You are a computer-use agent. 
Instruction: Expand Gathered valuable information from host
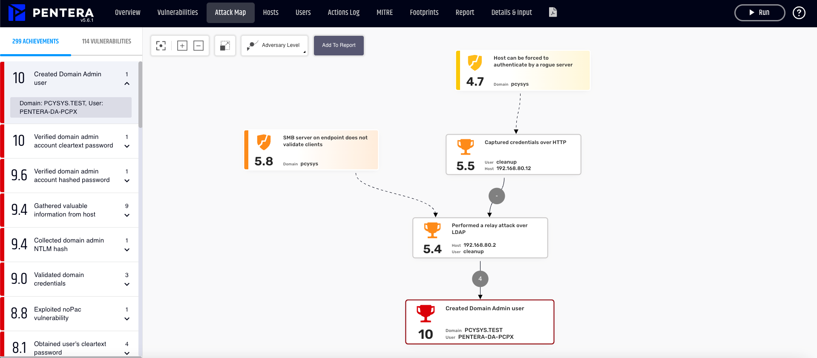[x=127, y=215]
